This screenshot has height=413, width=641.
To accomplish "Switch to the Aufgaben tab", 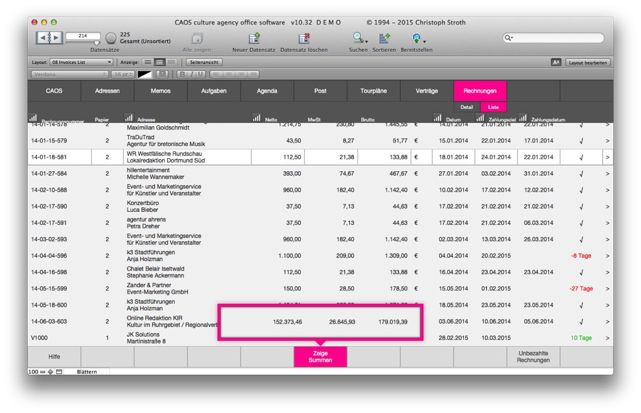I will click(214, 91).
